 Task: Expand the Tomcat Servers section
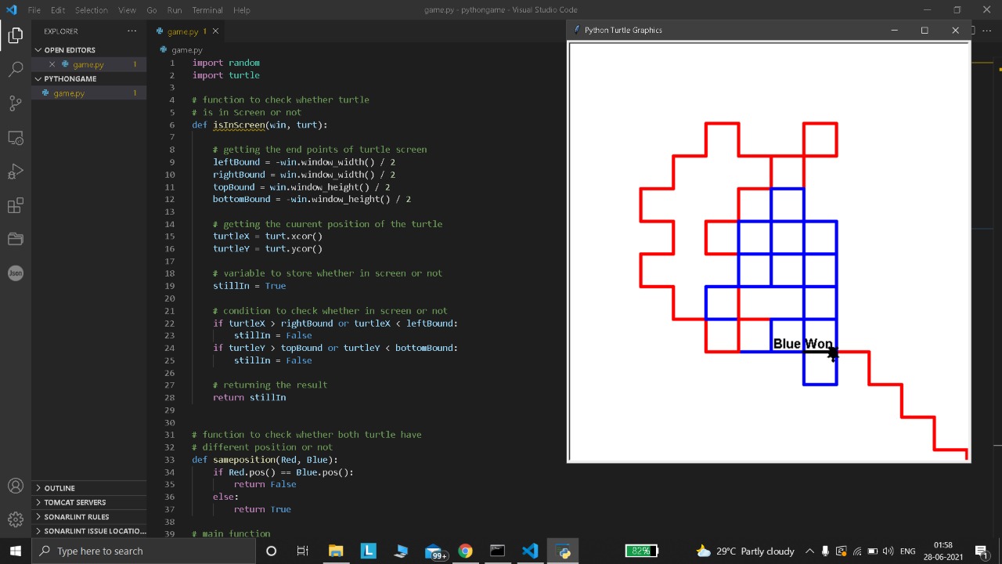pos(74,502)
